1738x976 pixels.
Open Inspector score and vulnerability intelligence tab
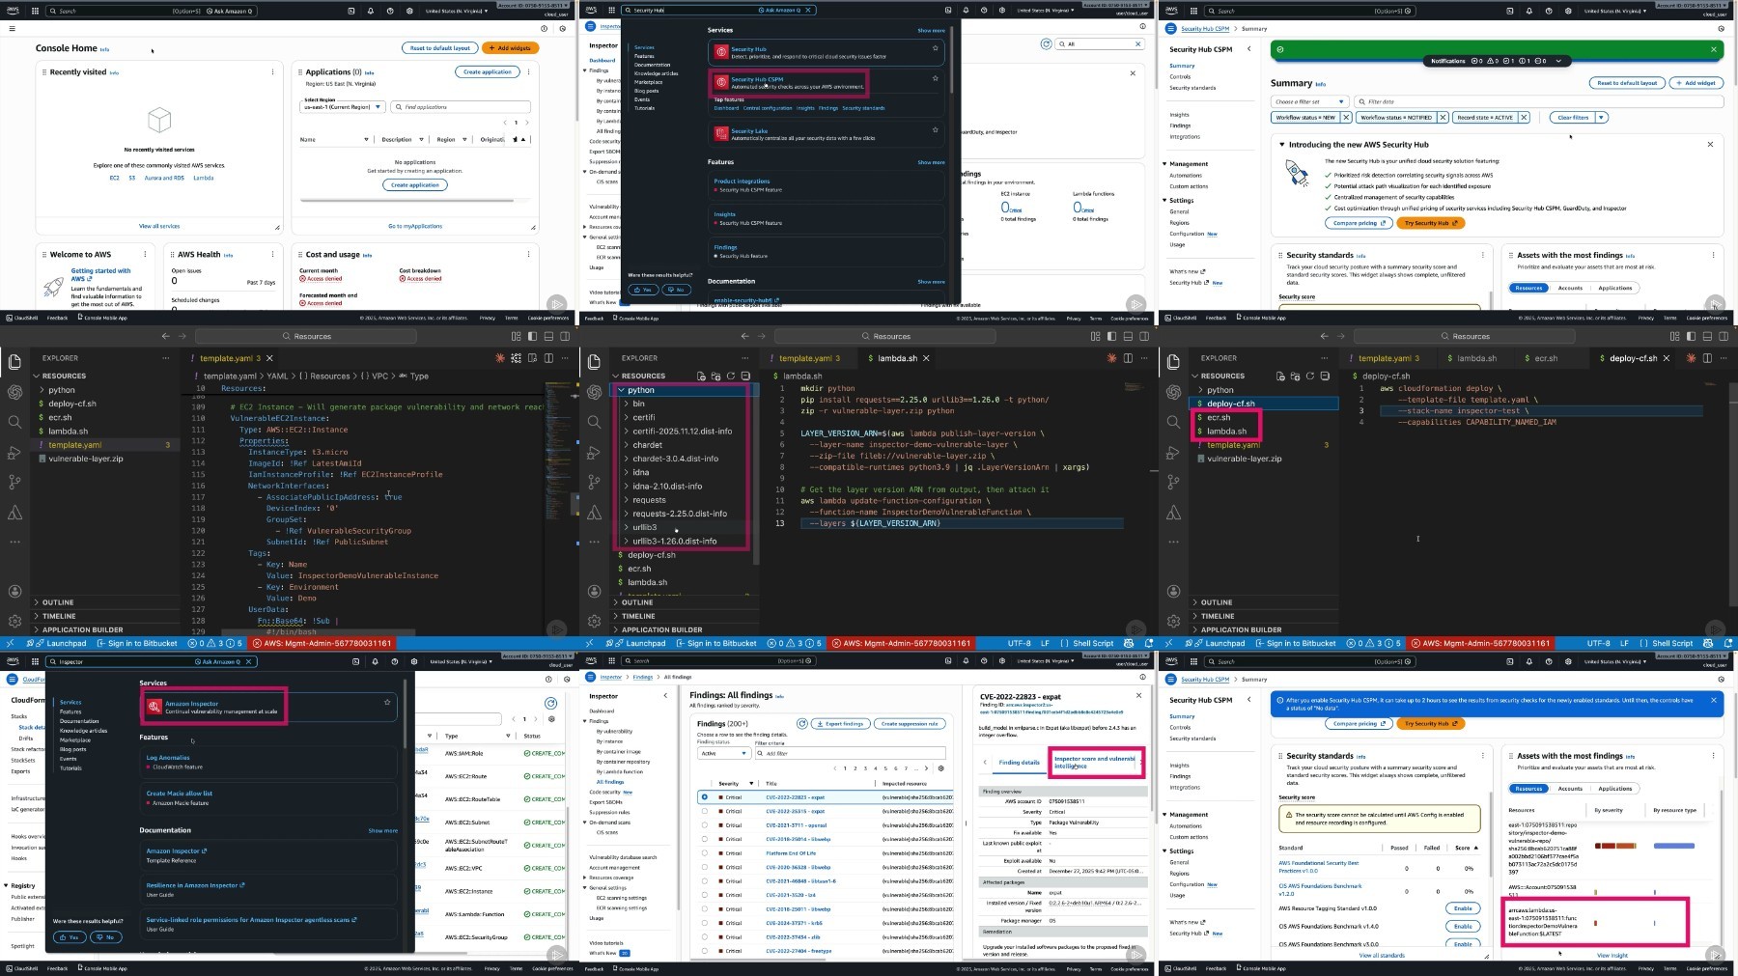pyautogui.click(x=1094, y=762)
